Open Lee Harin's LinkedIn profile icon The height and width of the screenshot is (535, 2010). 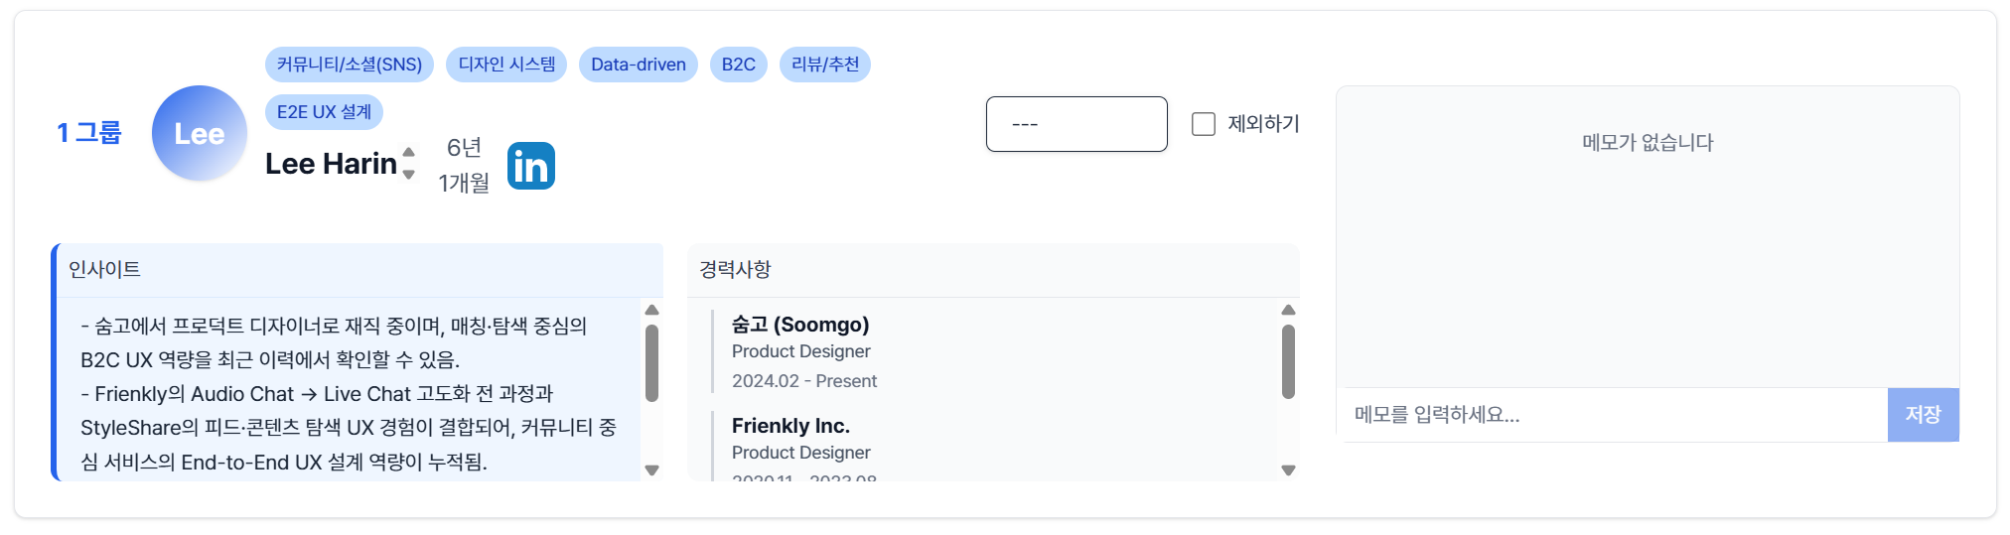pos(530,166)
